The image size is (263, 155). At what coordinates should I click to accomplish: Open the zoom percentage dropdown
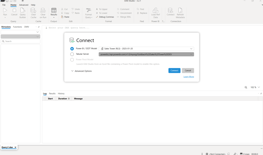tap(259, 87)
